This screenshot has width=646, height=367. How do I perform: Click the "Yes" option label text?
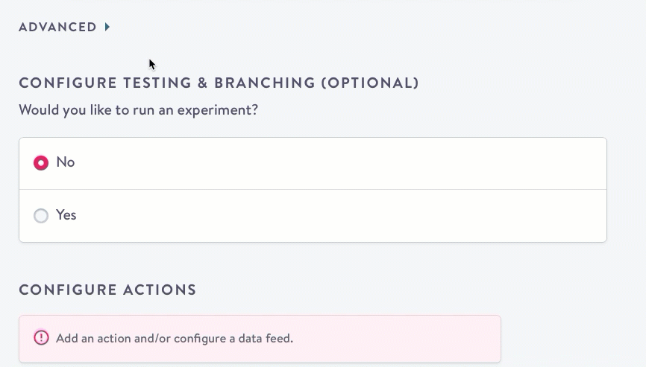tap(66, 215)
